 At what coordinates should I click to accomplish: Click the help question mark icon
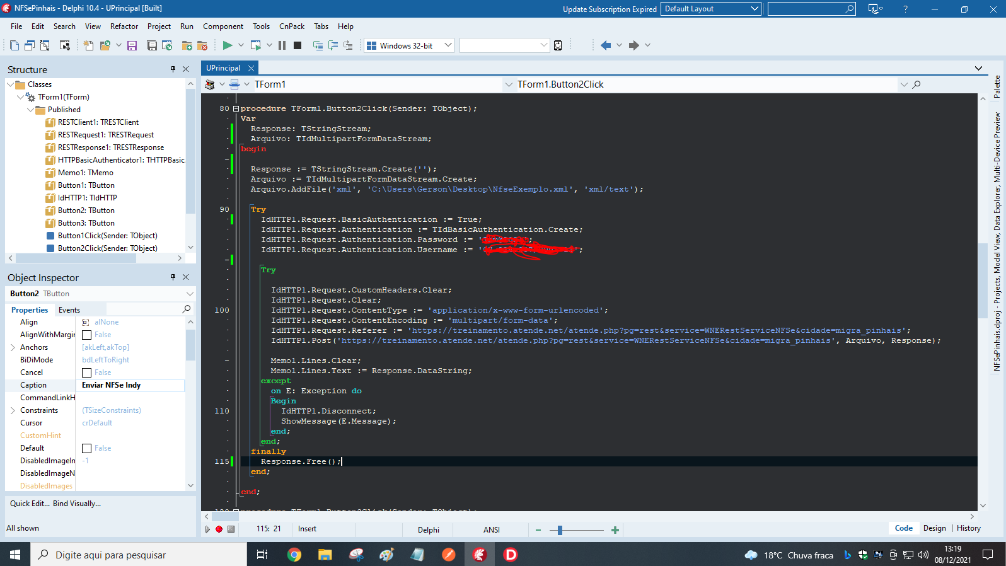[906, 9]
